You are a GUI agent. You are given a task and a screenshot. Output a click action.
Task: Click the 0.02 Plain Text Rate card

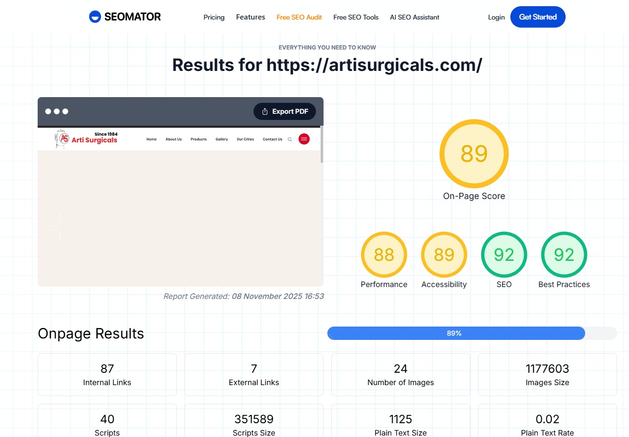click(x=548, y=421)
